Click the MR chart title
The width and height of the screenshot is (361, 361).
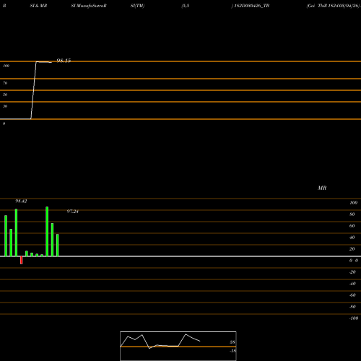click(322, 188)
